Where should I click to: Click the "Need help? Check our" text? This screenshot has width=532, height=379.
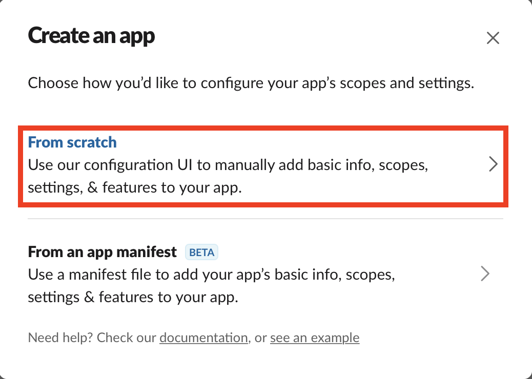92,338
